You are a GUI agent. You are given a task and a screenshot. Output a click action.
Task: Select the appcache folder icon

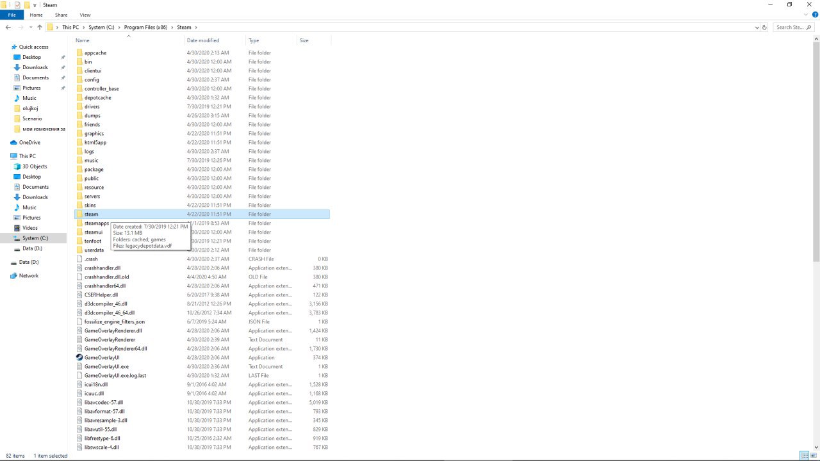(79, 53)
